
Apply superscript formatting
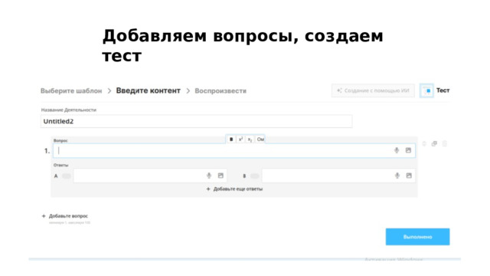click(240, 140)
